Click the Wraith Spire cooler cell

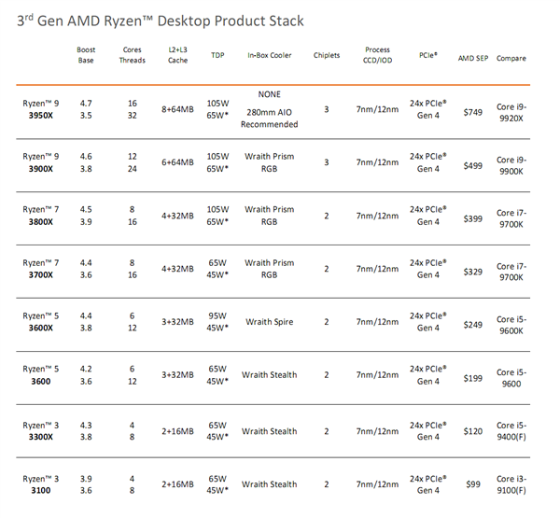271,322
